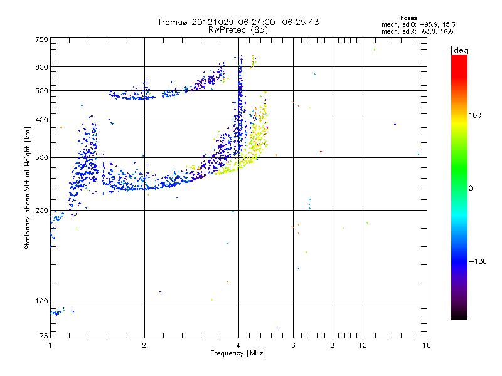Screen dimensions: 502x376
Task: Click the "Stationary phase Virtual Height [km]" axis label
Action: click(28, 189)
